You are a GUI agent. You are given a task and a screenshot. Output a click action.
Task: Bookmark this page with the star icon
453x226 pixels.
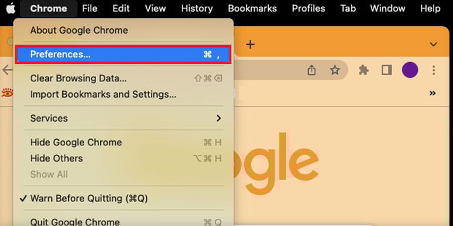tap(335, 70)
